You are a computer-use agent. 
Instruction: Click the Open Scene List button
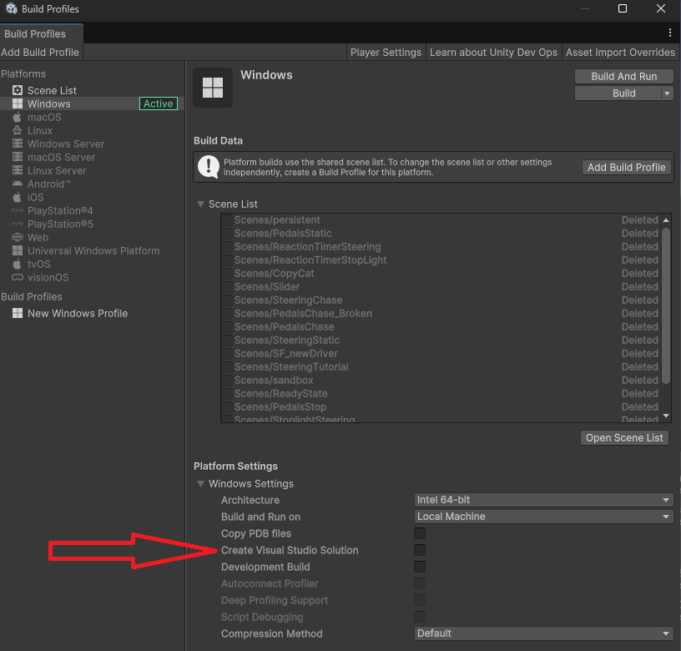(x=623, y=437)
